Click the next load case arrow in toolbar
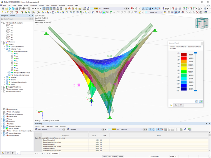Screen dimensions: 211x158 [129, 9]
